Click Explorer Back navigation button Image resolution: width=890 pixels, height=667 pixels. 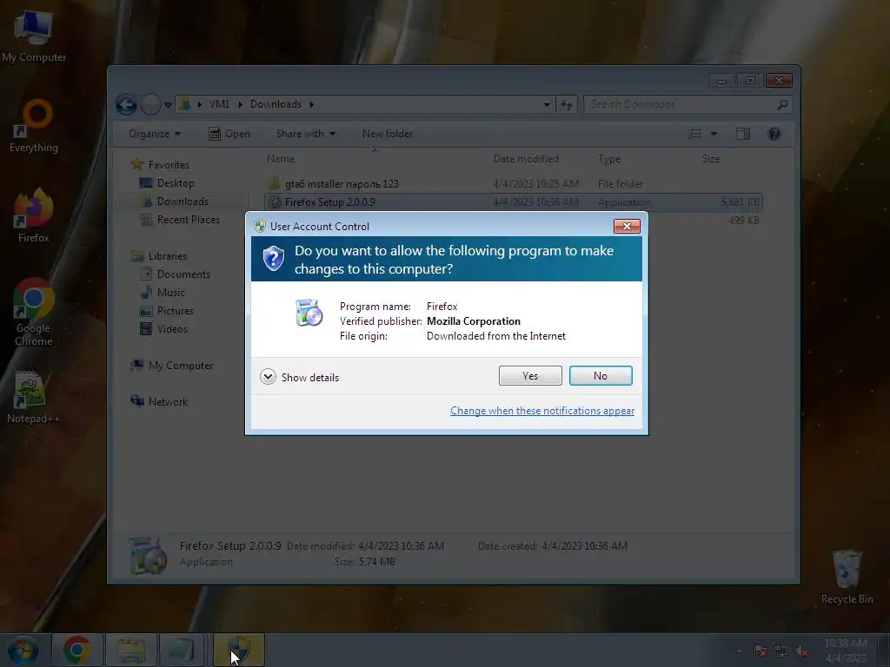[126, 104]
